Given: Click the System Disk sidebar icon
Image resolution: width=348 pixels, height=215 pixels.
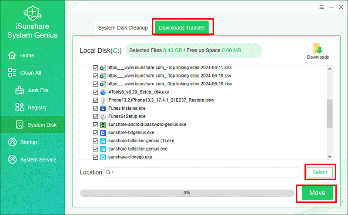Looking at the screenshot, I should pos(20,125).
